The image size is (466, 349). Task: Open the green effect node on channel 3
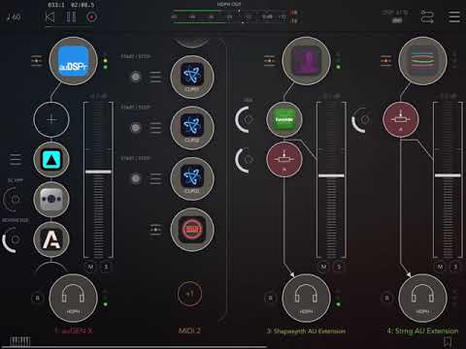(284, 119)
